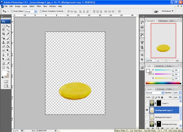The width and height of the screenshot is (183, 132).
Task: Select the Clone Stamp tool
Action: click(3, 42)
